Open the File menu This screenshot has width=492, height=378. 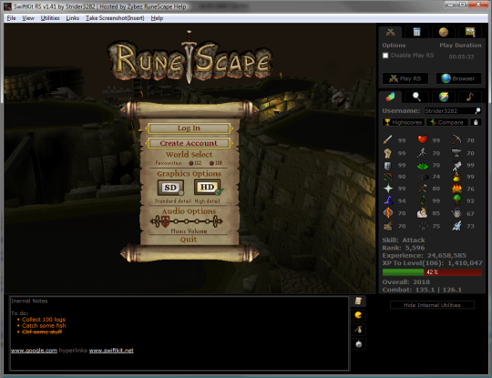tap(11, 18)
